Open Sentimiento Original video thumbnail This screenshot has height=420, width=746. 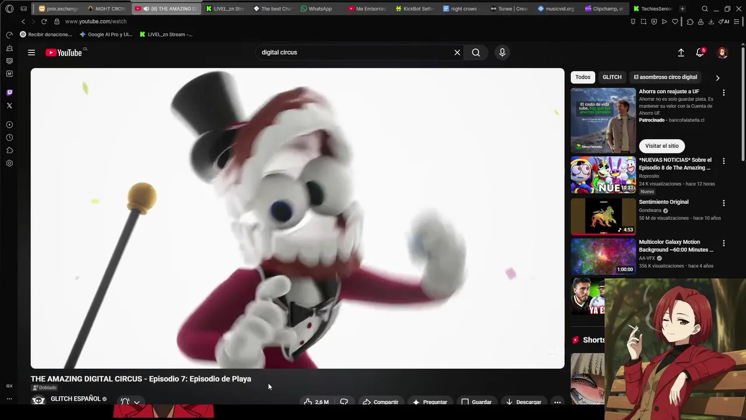(x=603, y=216)
